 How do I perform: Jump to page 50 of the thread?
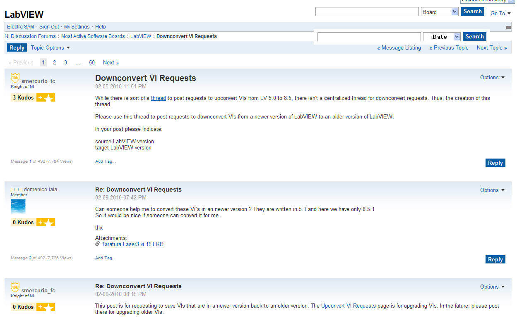[x=92, y=62]
